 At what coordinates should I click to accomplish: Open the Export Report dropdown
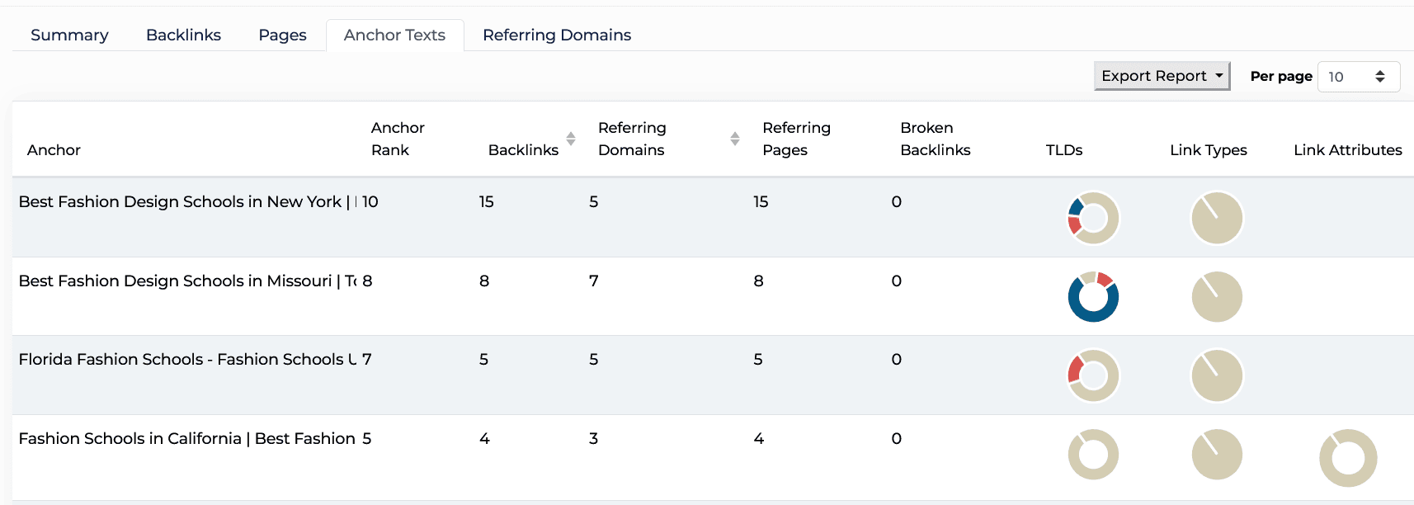1162,76
